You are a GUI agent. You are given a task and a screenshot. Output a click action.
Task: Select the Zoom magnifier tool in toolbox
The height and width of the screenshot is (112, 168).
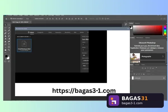click(9, 50)
